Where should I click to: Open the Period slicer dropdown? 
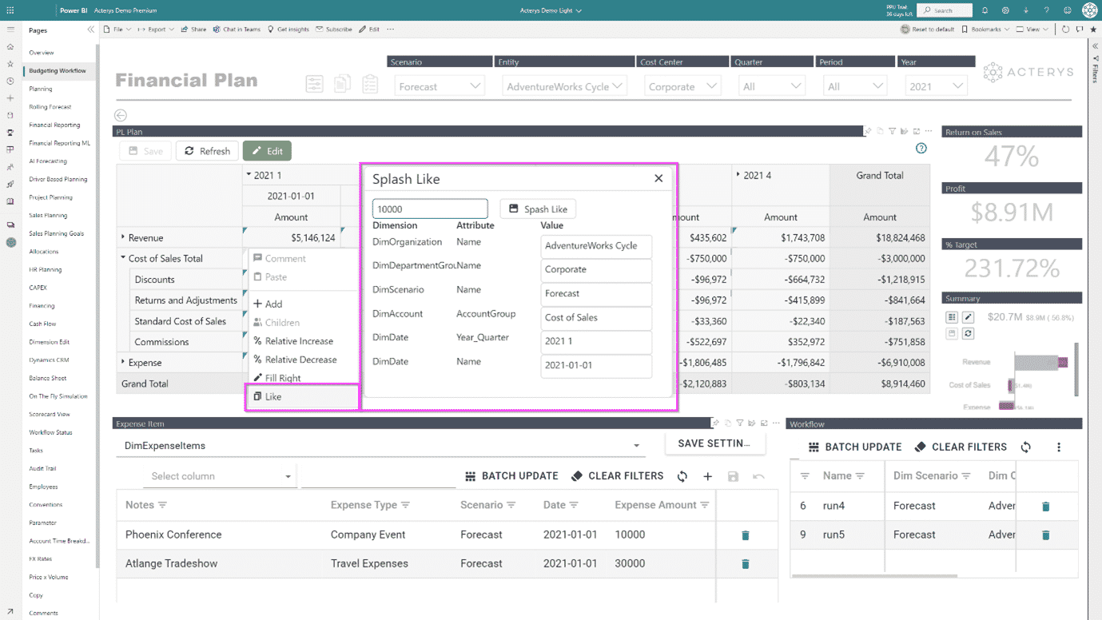[x=856, y=86]
